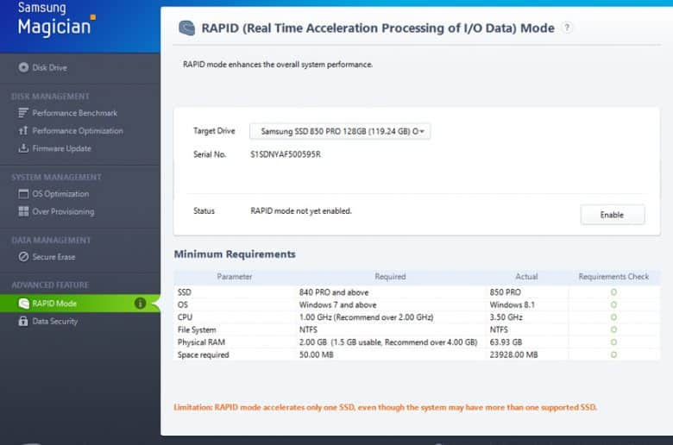
Task: Click the Firmware Update download icon
Action: (23, 148)
